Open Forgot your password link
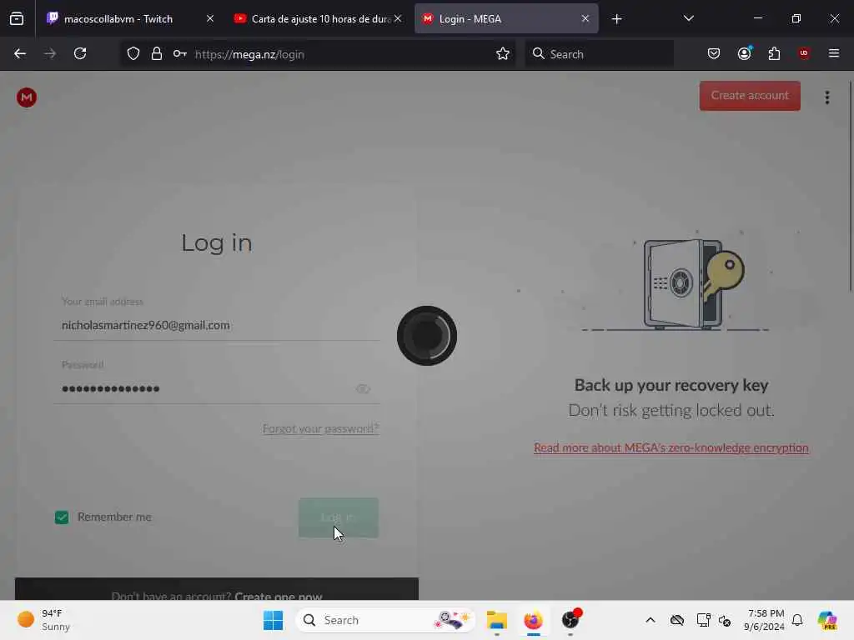 (320, 429)
